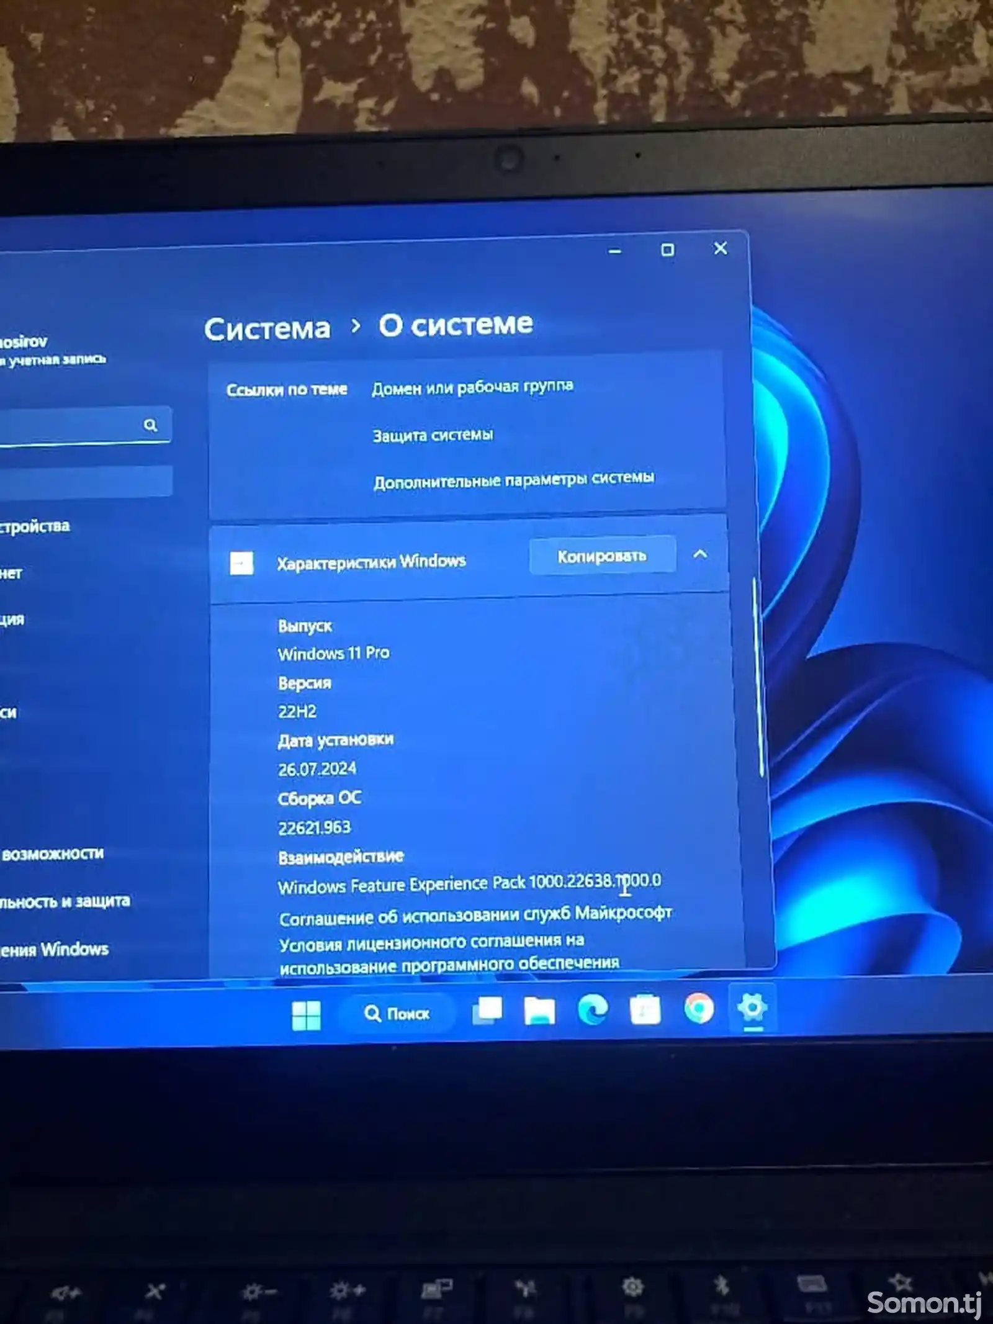
Task: Click the install date 26.07.2024
Action: point(317,769)
